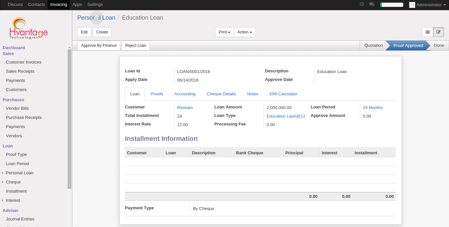Image resolution: width=449 pixels, height=227 pixels.
Task: Select the Quotation status stage
Action: point(373,46)
